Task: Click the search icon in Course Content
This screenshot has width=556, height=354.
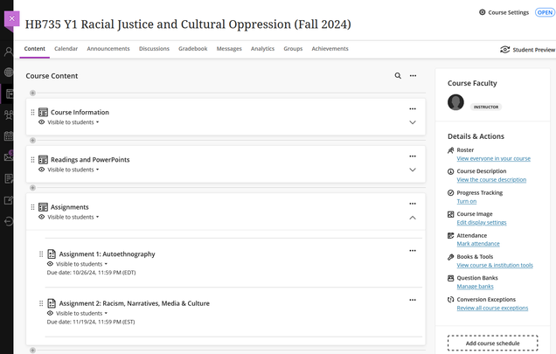Action: click(398, 76)
